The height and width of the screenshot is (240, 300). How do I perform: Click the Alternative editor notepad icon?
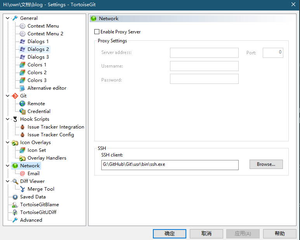pyautogui.click(x=23, y=88)
